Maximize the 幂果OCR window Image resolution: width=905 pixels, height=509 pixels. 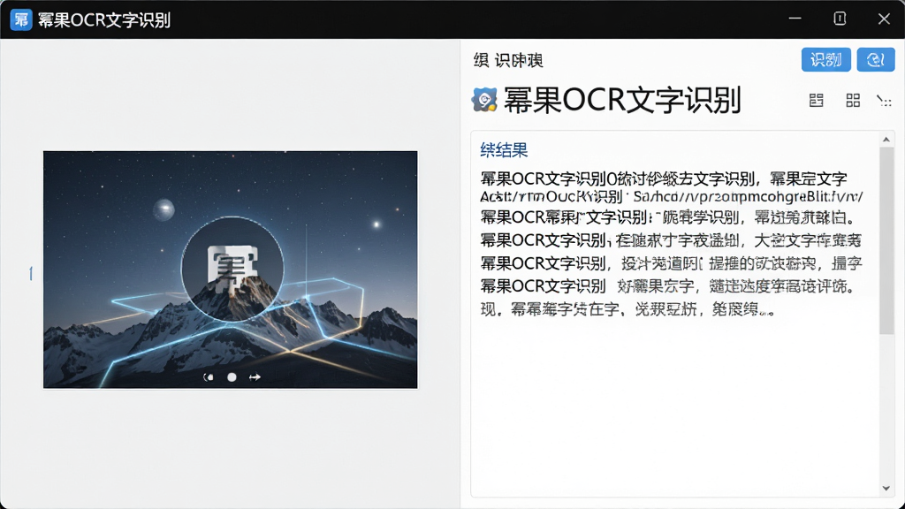840,19
